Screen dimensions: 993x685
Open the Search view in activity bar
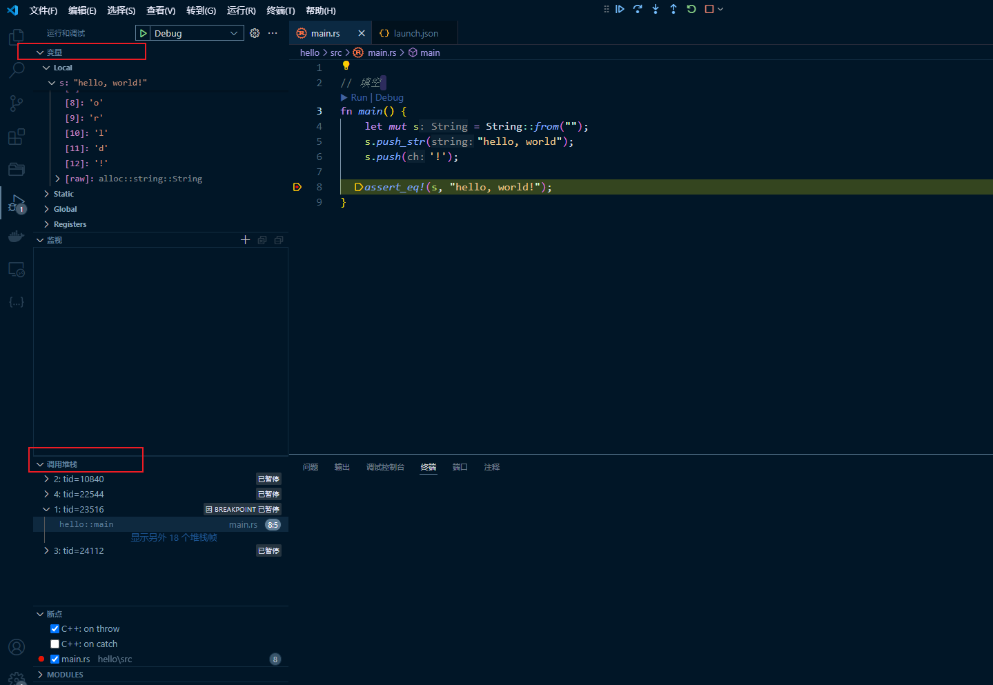point(17,70)
